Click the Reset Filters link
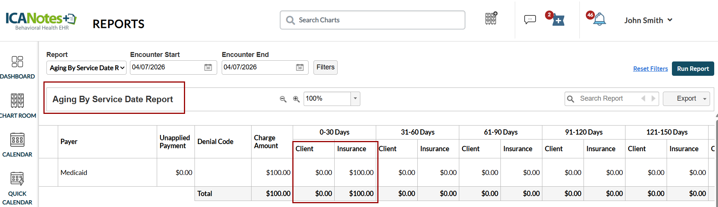The height and width of the screenshot is (207, 718). point(650,69)
